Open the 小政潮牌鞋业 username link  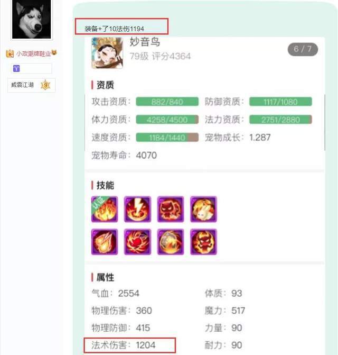33,53
